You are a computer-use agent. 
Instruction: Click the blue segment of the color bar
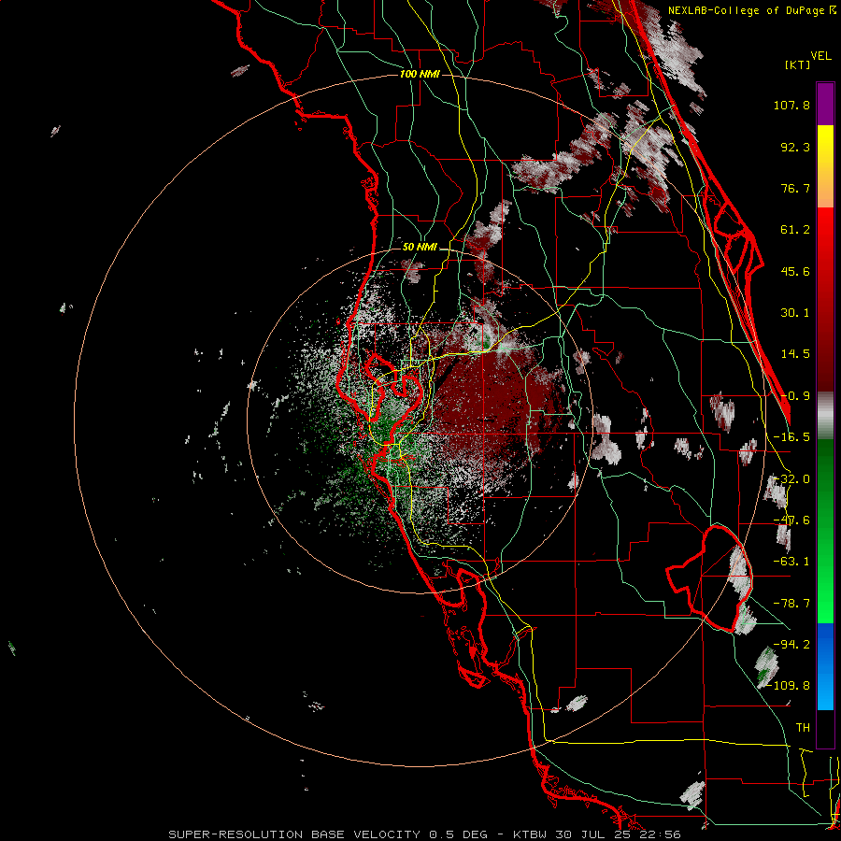(x=825, y=666)
